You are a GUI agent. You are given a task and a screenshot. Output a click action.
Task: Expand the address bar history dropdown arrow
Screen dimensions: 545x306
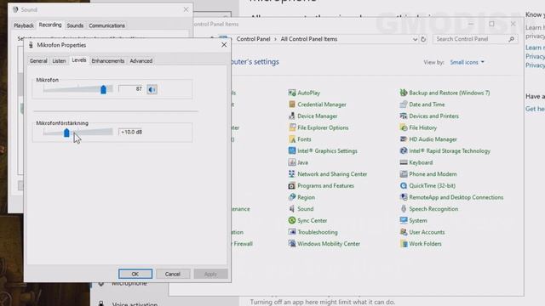pyautogui.click(x=415, y=39)
